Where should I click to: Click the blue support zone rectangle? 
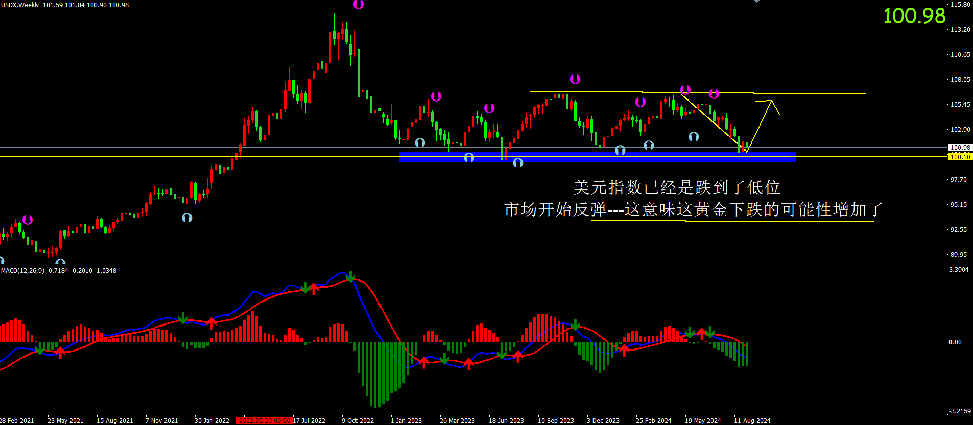point(597,157)
